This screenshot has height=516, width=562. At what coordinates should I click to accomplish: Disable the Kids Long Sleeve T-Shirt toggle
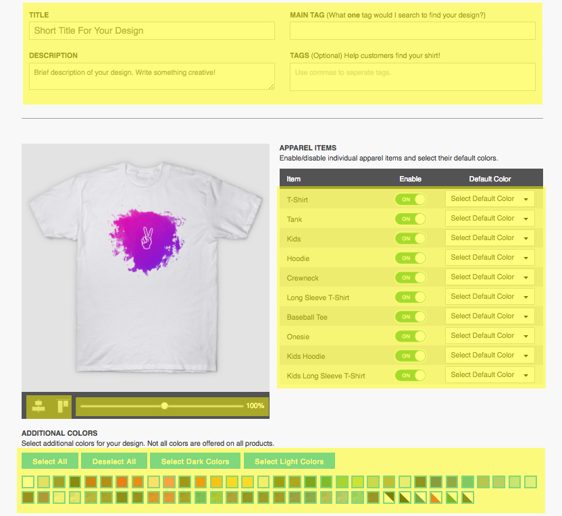410,375
